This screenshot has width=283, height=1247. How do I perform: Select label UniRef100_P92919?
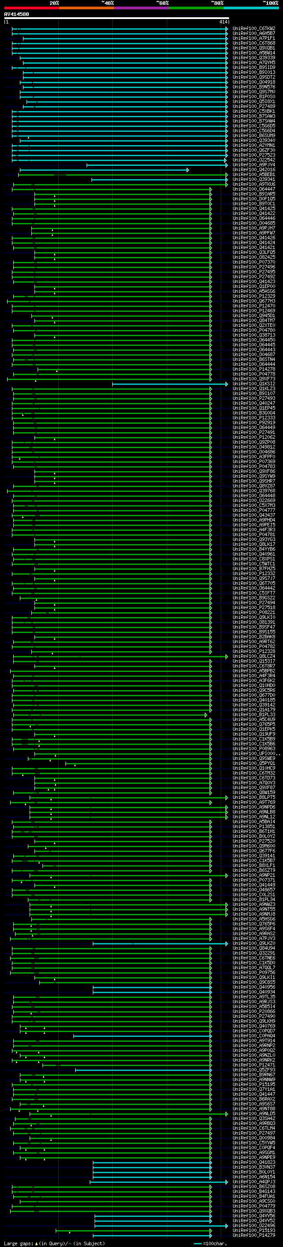[254, 422]
